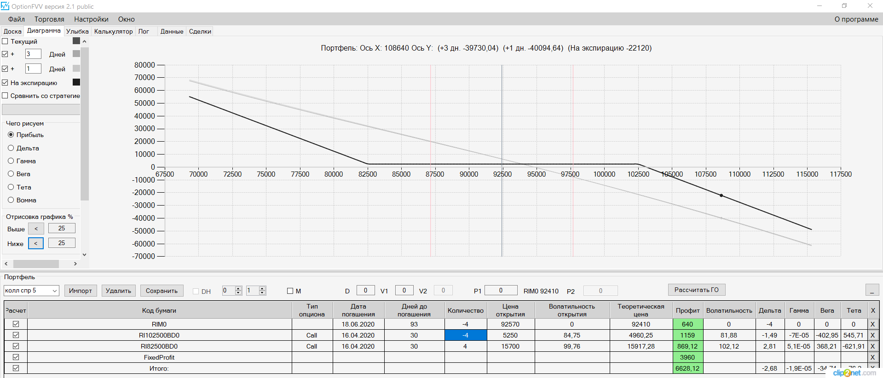
Task: Select the Вега radio button
Action: (11, 174)
